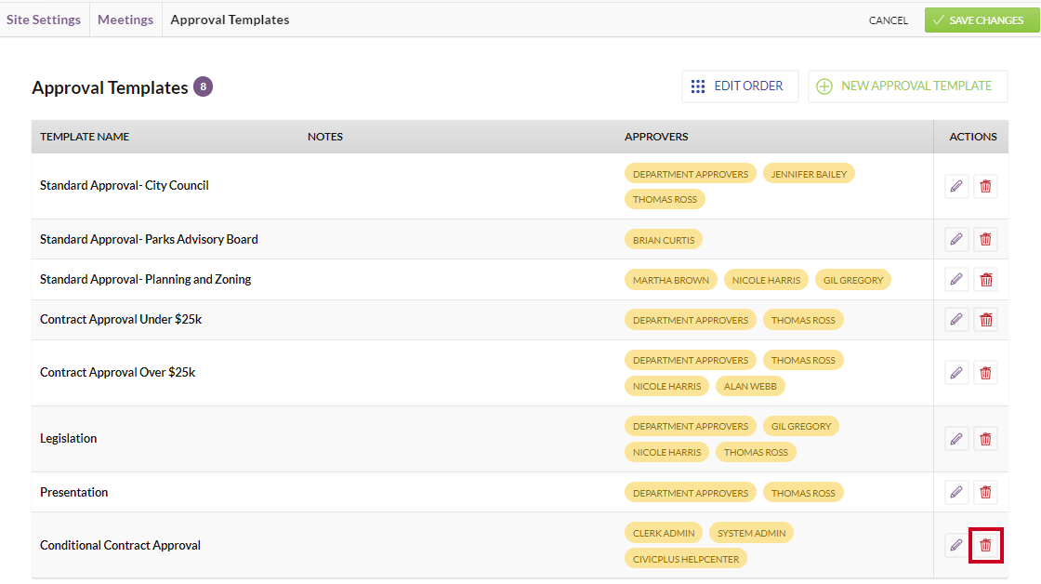Image resolution: width=1041 pixels, height=584 pixels.
Task: Click the Approvers column header
Action: pyautogui.click(x=656, y=137)
